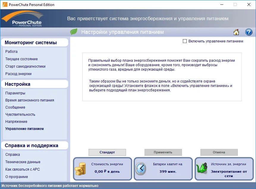Image resolution: width=256 pixels, height=189 pixels.
Task: Open 'Текущее состояние' in the sidebar
Action: pyautogui.click(x=21, y=59)
